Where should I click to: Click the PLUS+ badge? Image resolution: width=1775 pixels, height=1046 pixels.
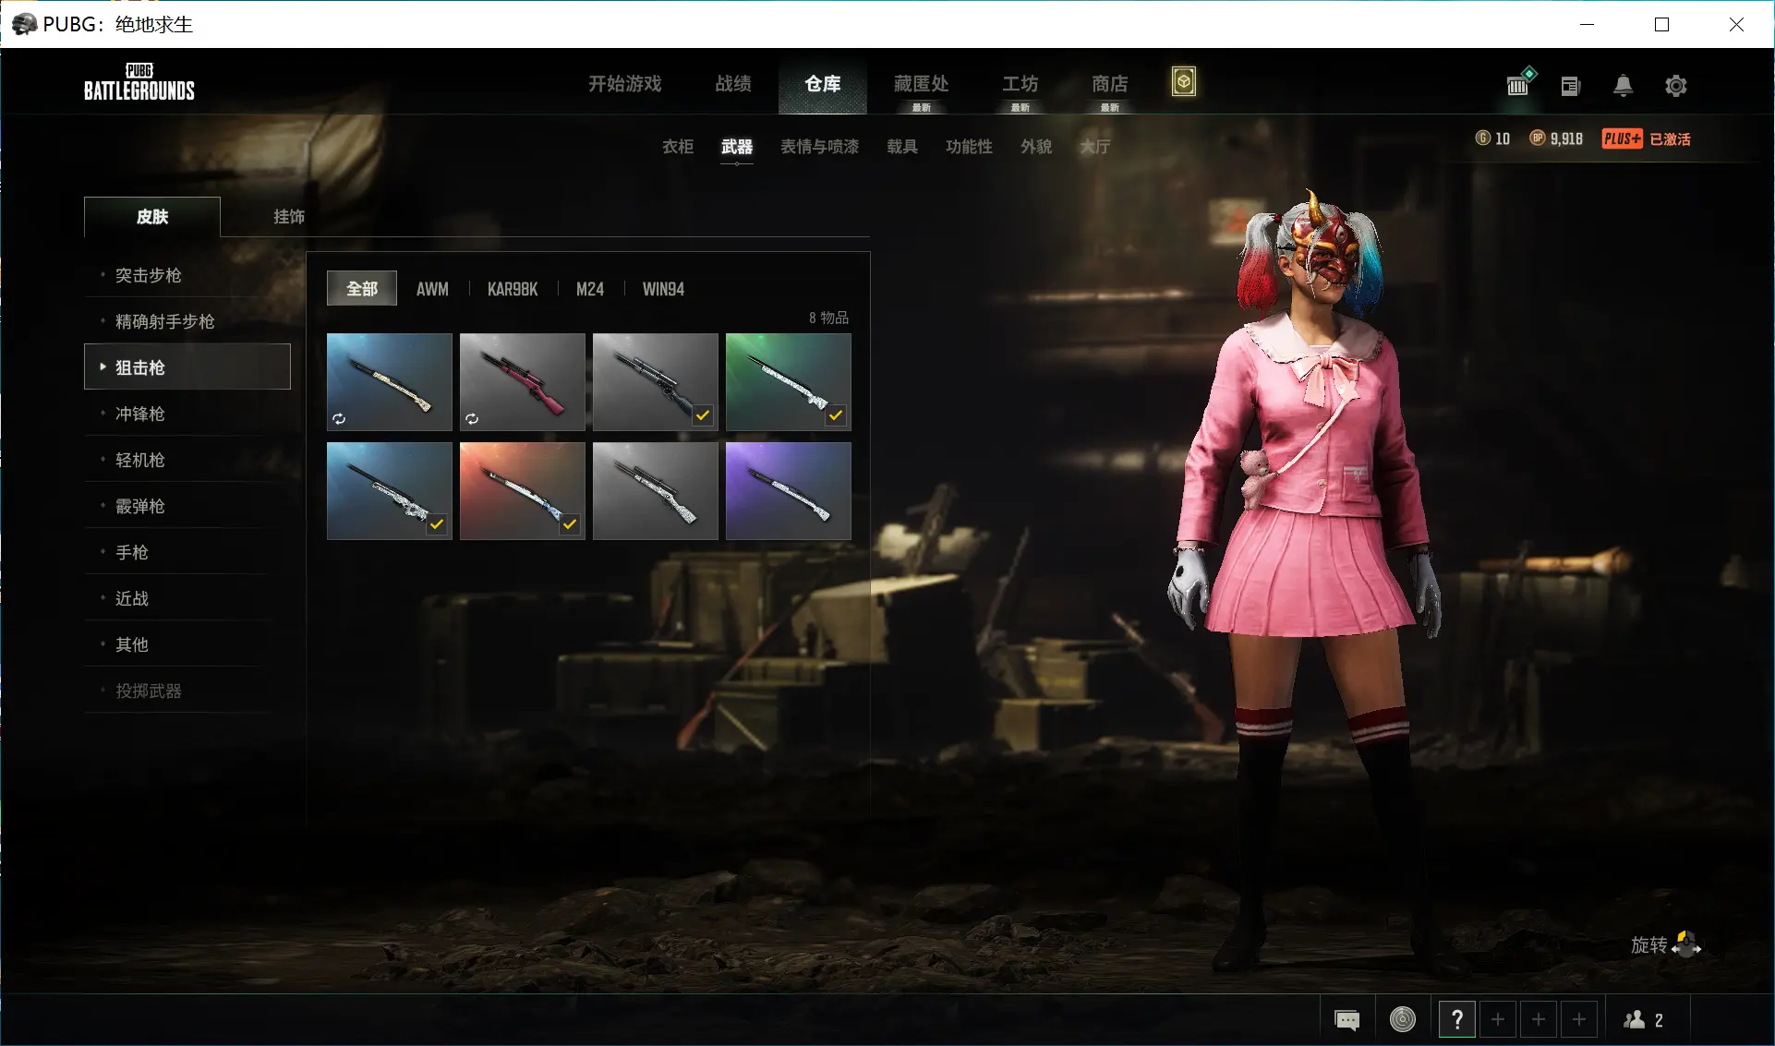point(1622,138)
